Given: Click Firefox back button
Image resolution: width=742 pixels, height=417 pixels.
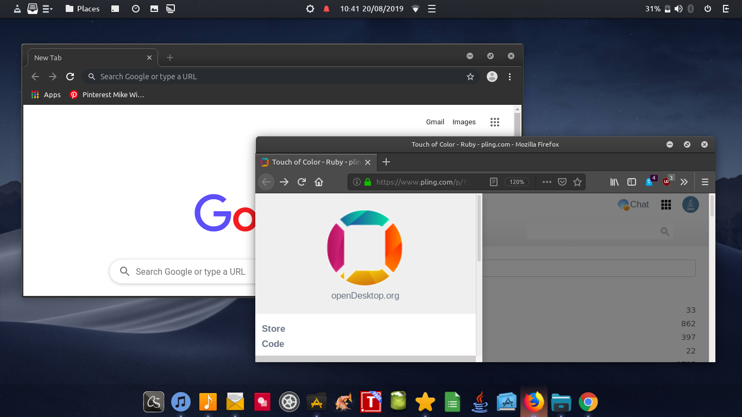Looking at the screenshot, I should pos(266,182).
